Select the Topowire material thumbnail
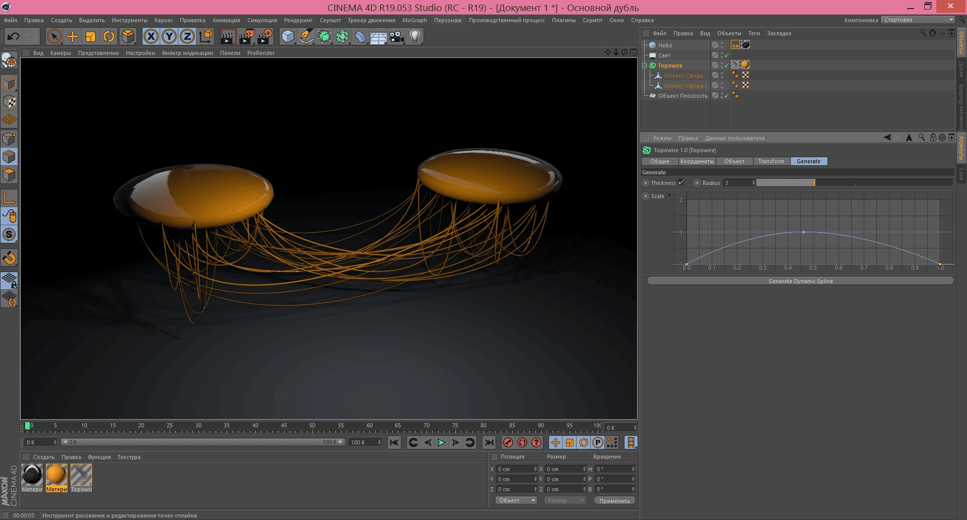 (x=81, y=475)
